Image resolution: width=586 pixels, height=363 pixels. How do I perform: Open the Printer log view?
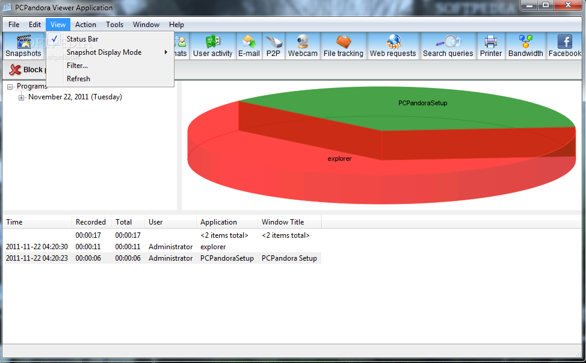point(491,46)
